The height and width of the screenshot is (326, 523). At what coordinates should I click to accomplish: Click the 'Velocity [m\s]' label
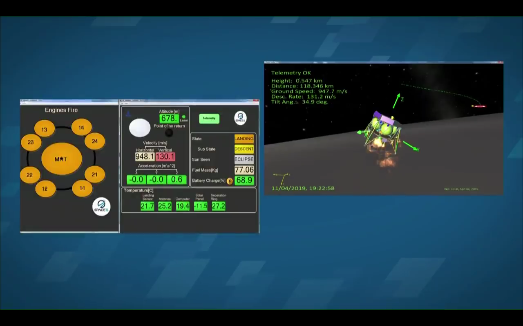(x=155, y=143)
